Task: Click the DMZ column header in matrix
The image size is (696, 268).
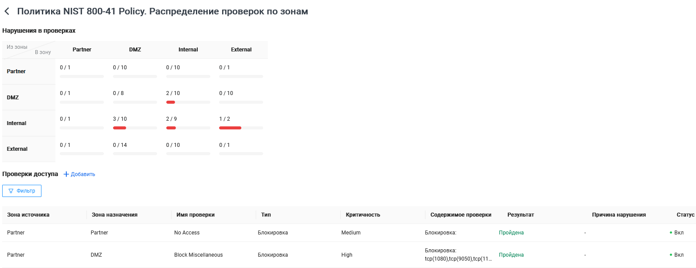Action: tap(135, 50)
